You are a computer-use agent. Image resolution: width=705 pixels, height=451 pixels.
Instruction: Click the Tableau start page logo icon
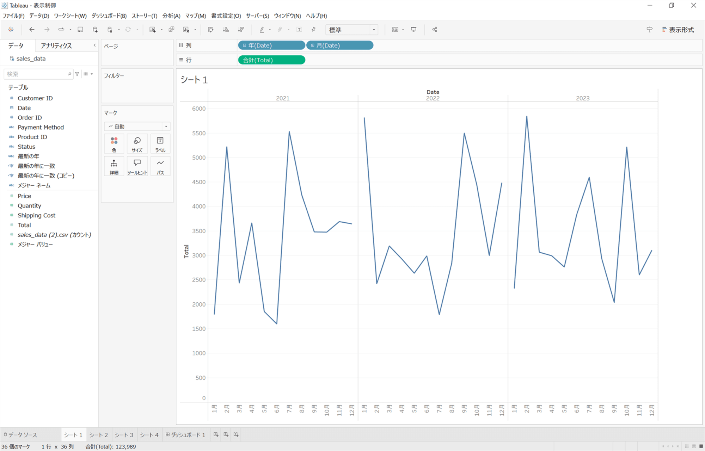11,30
